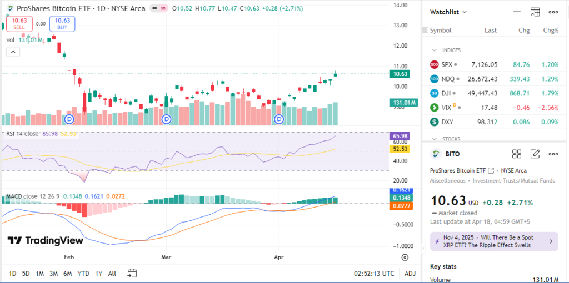569x283 pixels.
Task: Click the go-to-date calendar icon
Action: [132, 273]
